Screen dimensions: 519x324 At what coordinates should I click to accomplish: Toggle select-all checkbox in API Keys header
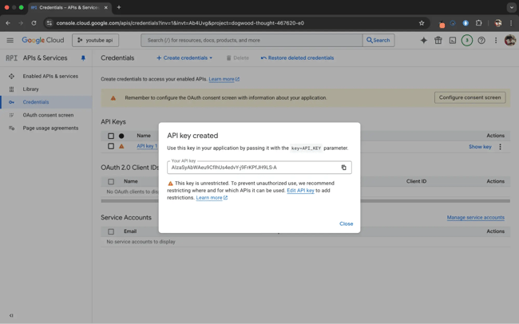point(111,136)
